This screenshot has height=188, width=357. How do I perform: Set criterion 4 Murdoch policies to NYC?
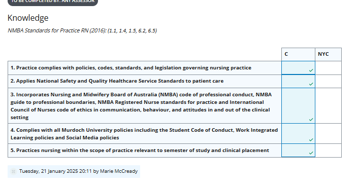pyautogui.click(x=329, y=134)
